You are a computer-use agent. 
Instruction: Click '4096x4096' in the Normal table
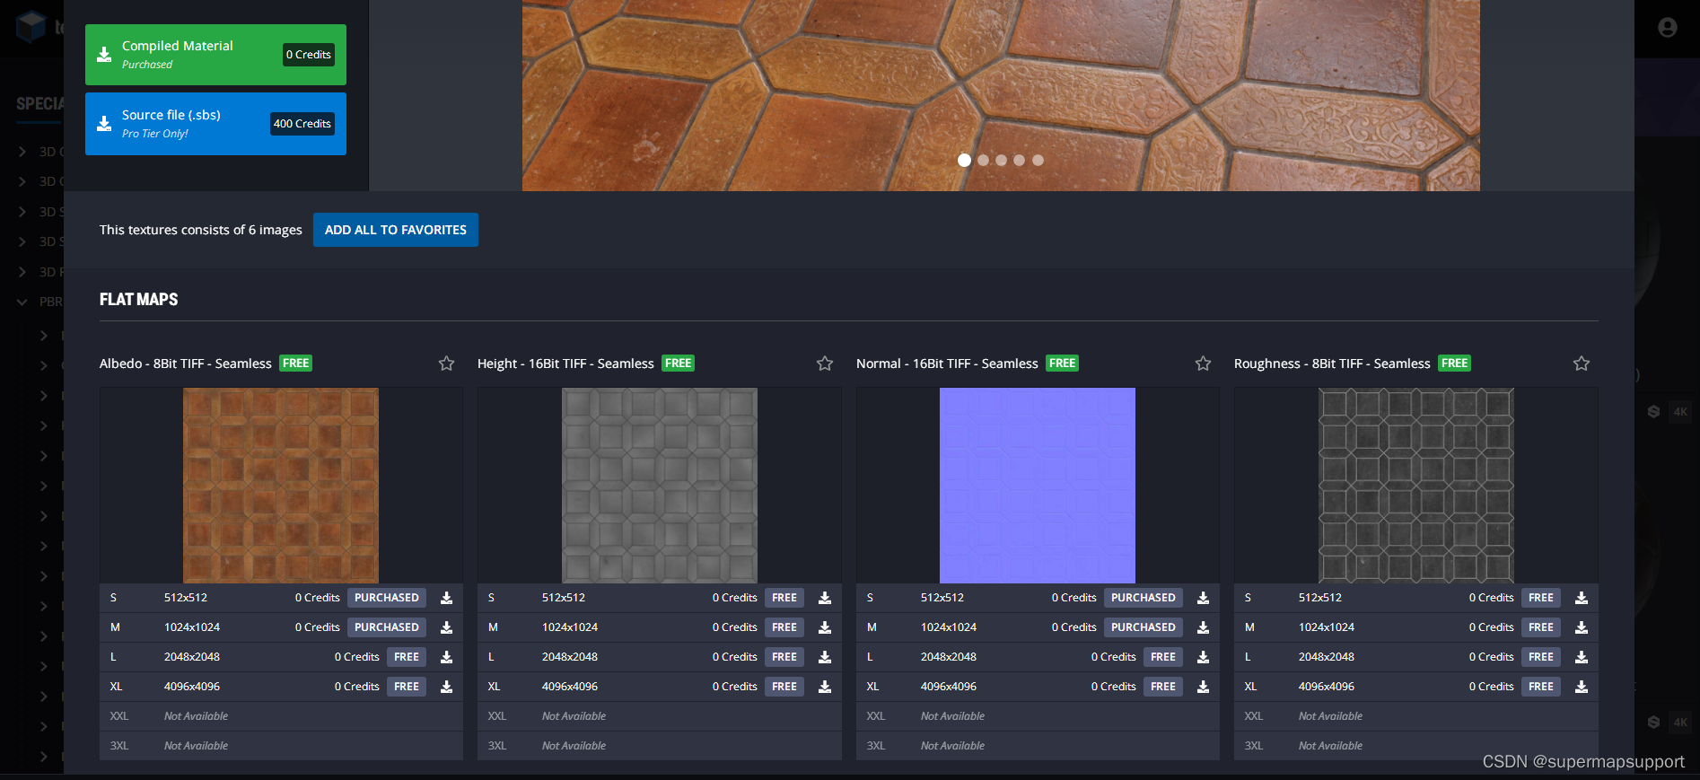949,687
